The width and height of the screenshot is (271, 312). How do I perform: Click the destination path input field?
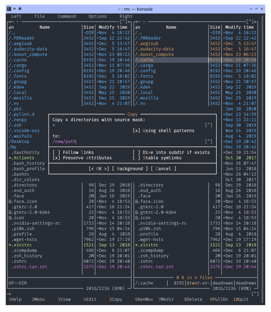point(126,142)
